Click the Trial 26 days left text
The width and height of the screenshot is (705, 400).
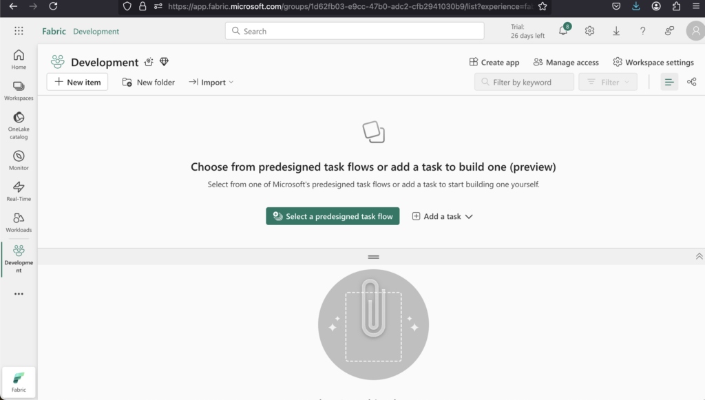[527, 31]
